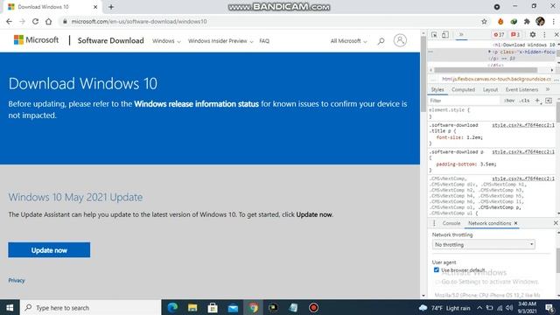Click the account sign-in avatar icon
560x315 pixels.
pyautogui.click(x=400, y=40)
